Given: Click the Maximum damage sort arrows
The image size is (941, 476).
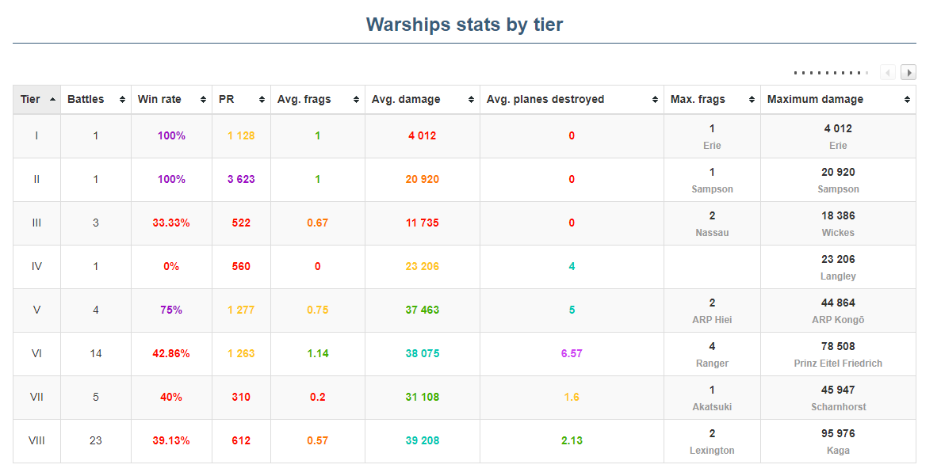Looking at the screenshot, I should pos(907,100).
